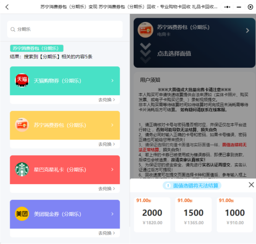
Task: Open the three-dot more menu
Action: [x=227, y=7]
